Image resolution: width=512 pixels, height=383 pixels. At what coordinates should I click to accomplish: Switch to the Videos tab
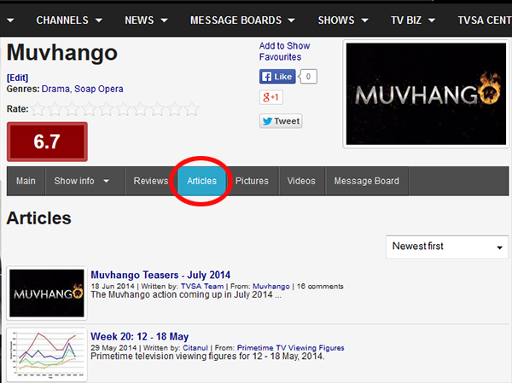pyautogui.click(x=301, y=181)
